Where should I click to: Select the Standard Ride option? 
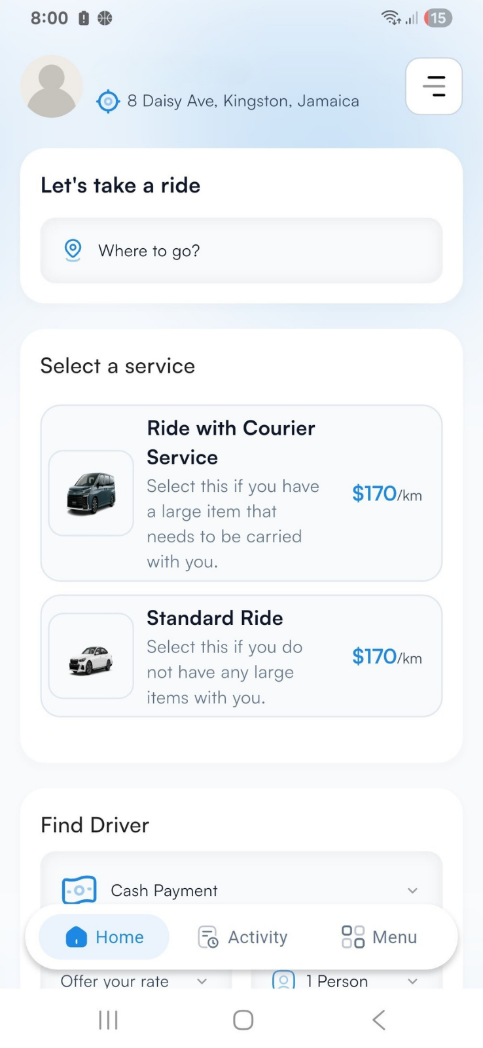tap(241, 656)
